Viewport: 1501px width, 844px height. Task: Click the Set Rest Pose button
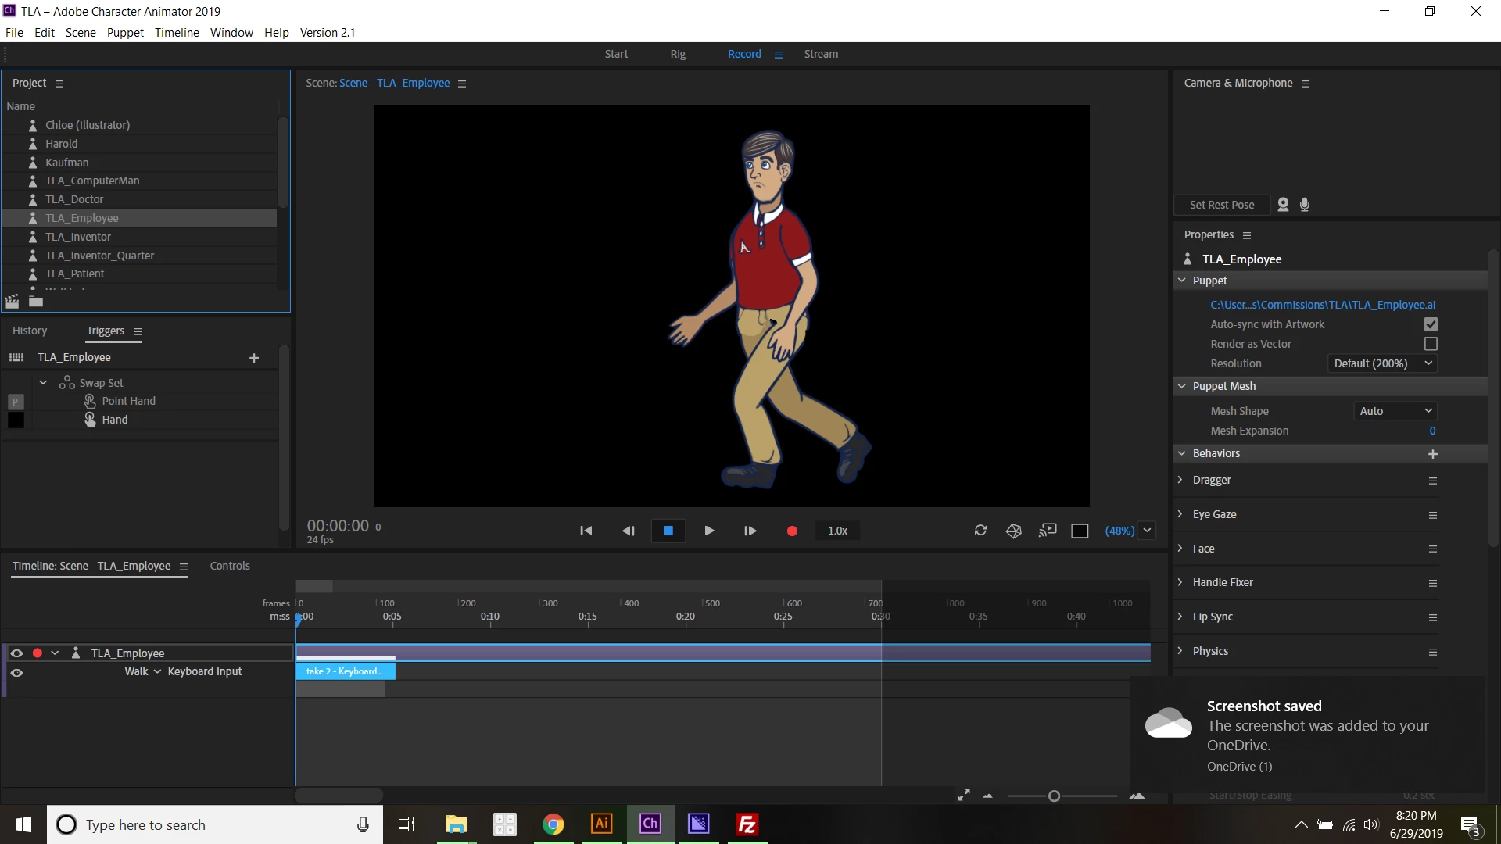coord(1221,205)
